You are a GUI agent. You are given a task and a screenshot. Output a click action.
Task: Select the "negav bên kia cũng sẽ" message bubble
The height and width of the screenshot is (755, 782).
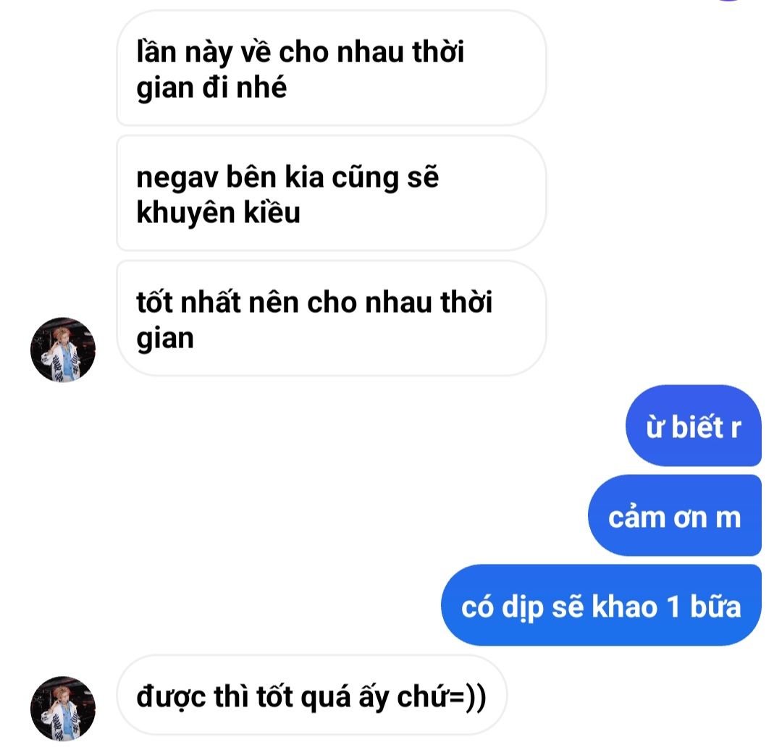point(331,193)
